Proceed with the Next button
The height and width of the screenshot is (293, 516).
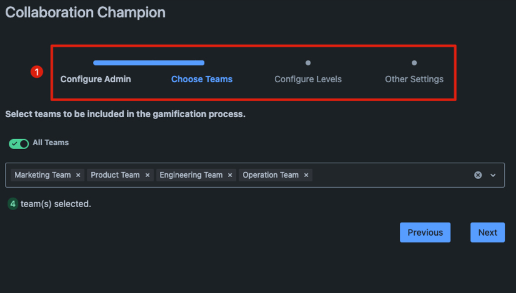point(487,233)
